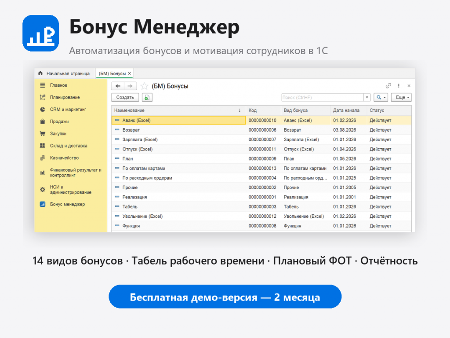
Task: Open the Еще dropdown menu
Action: 401,97
